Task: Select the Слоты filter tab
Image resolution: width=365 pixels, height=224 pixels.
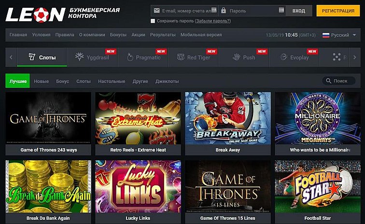Action: (x=84, y=81)
